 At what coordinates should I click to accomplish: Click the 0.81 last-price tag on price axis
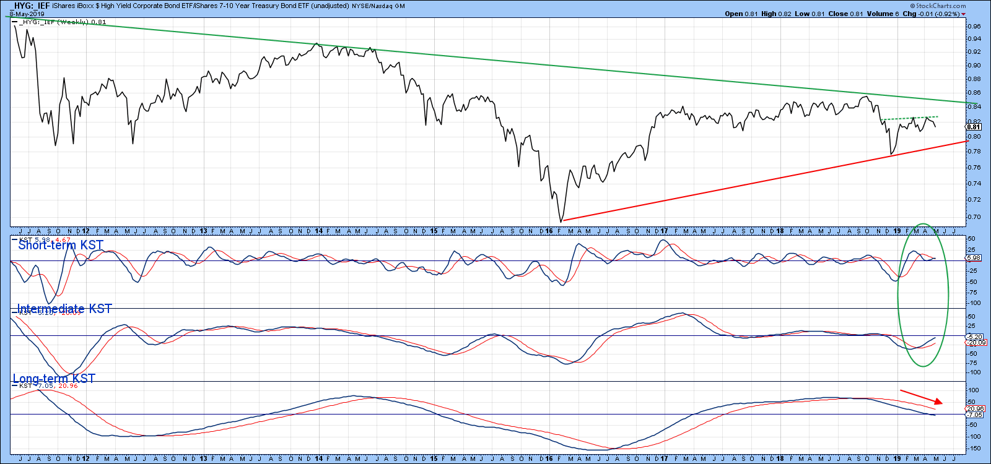pyautogui.click(x=974, y=127)
